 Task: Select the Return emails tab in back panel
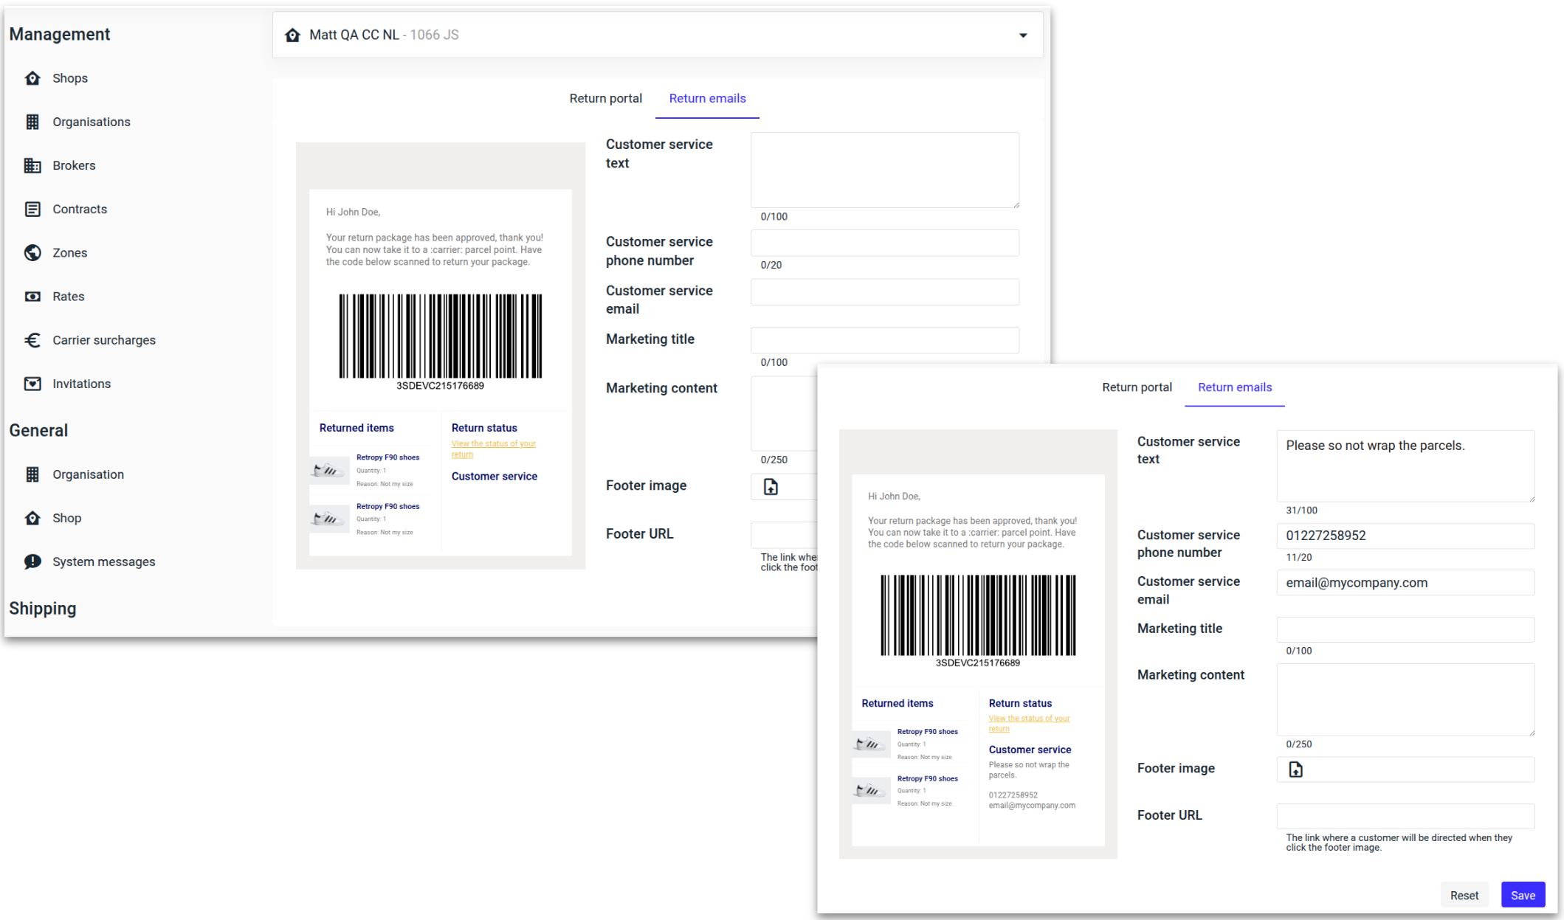pyautogui.click(x=706, y=99)
